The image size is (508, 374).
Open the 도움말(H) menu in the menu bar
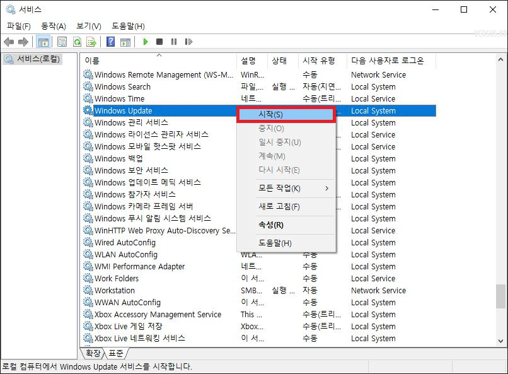(x=129, y=26)
